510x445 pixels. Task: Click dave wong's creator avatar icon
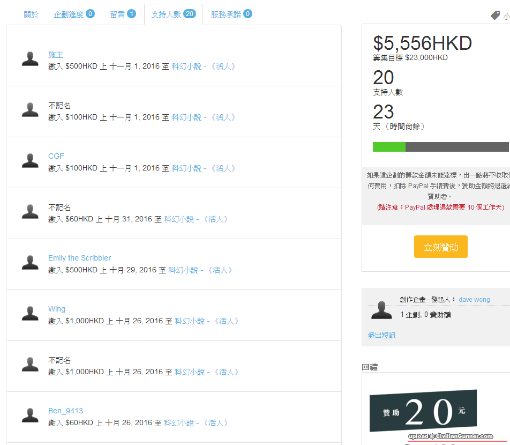pos(381,310)
